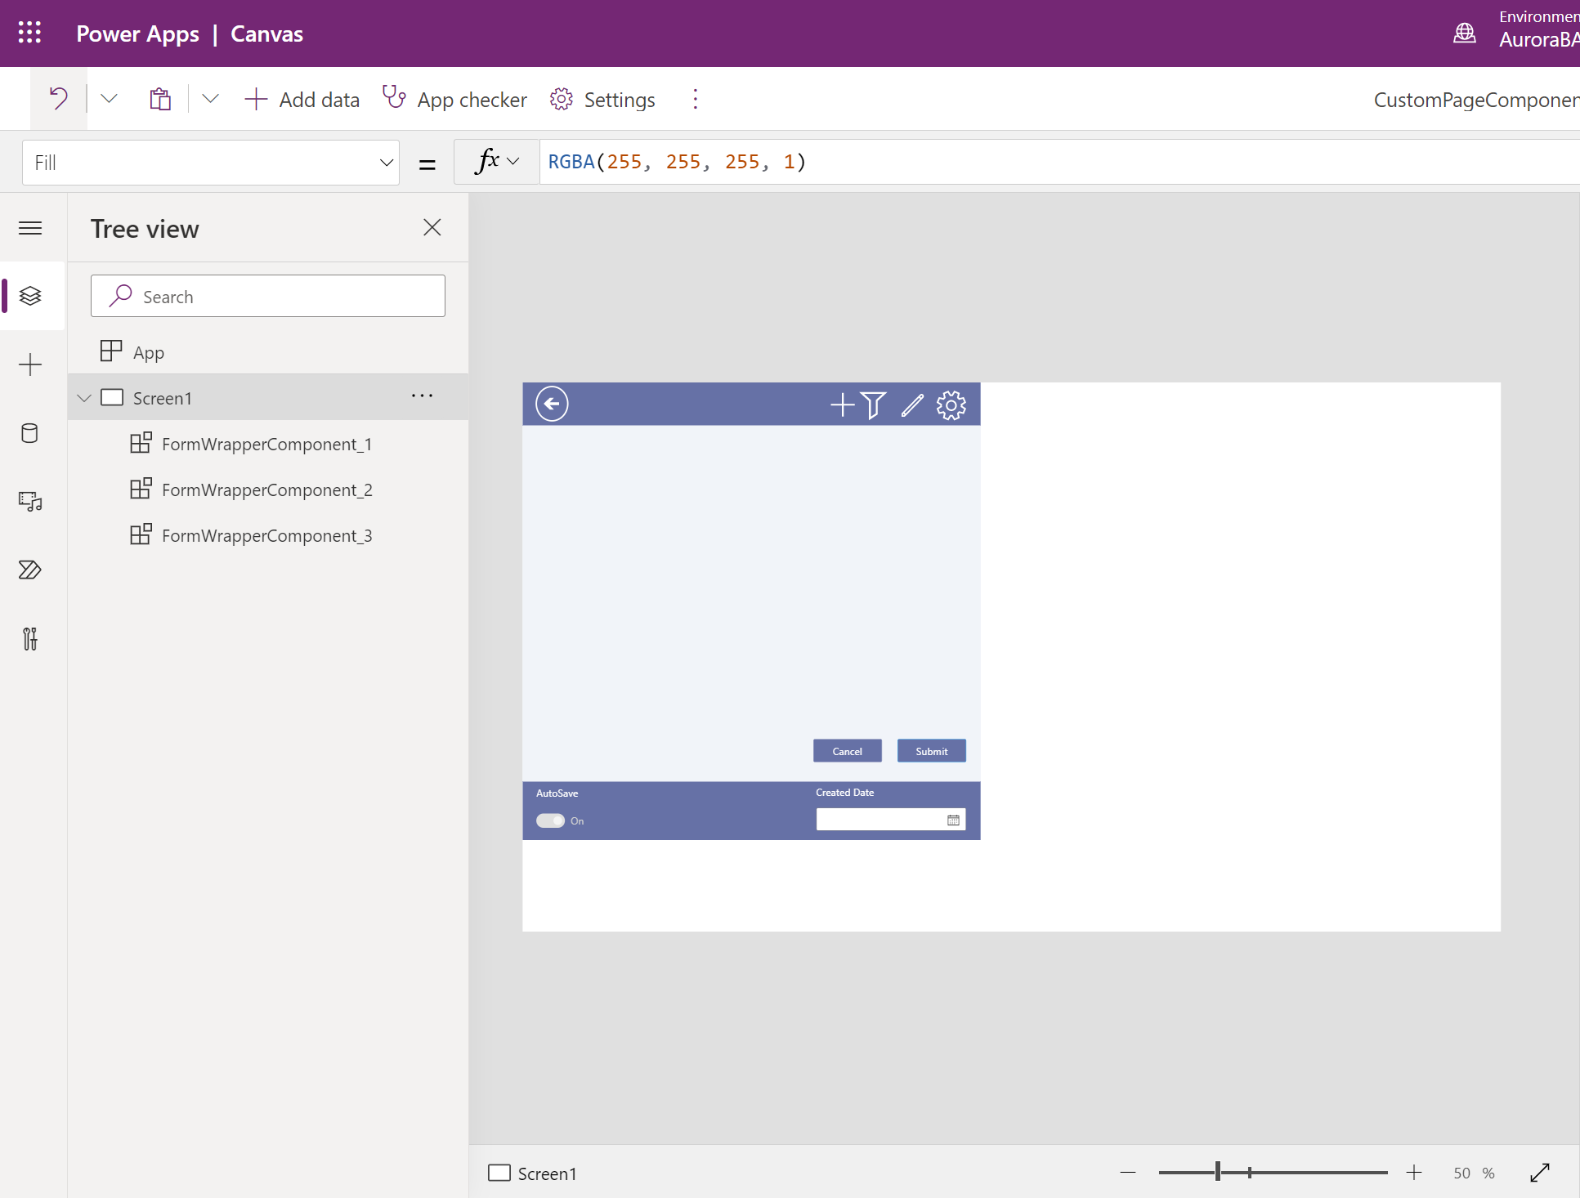This screenshot has height=1198, width=1580.
Task: Select FormWrapperComponent_1 in tree view
Action: [270, 443]
